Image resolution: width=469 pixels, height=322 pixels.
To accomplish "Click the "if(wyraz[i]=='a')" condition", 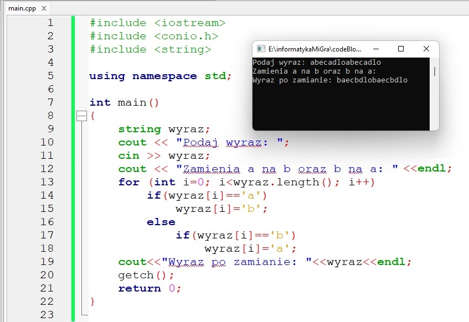I will pyautogui.click(x=207, y=195).
